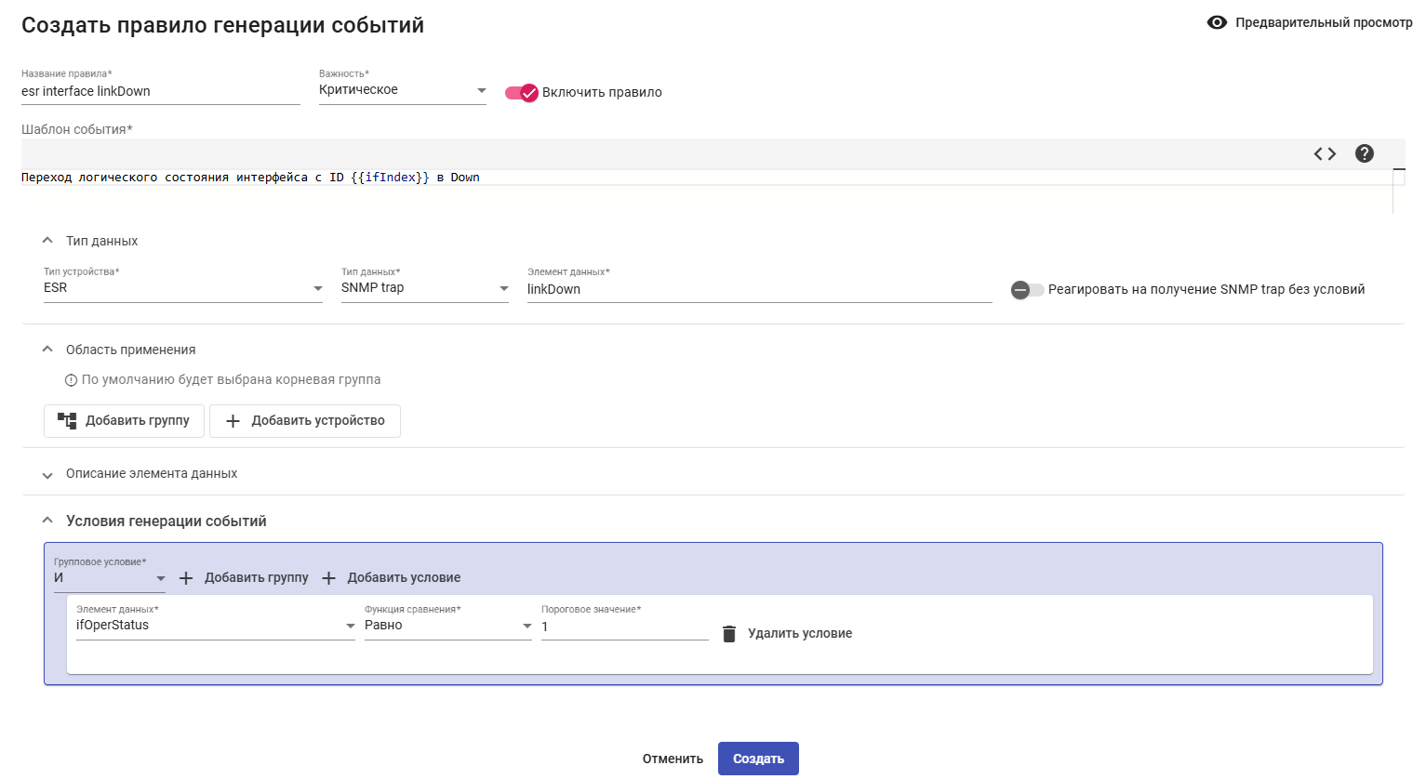The image size is (1426, 779).
Task: Enable react to SNMP trap without conditions
Action: point(1027,290)
